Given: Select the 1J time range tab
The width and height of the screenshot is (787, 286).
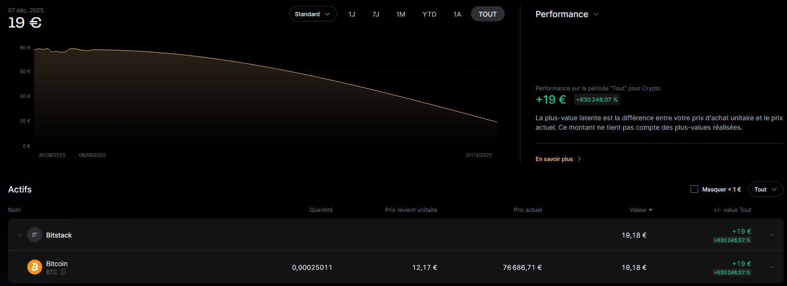Looking at the screenshot, I should (x=352, y=14).
